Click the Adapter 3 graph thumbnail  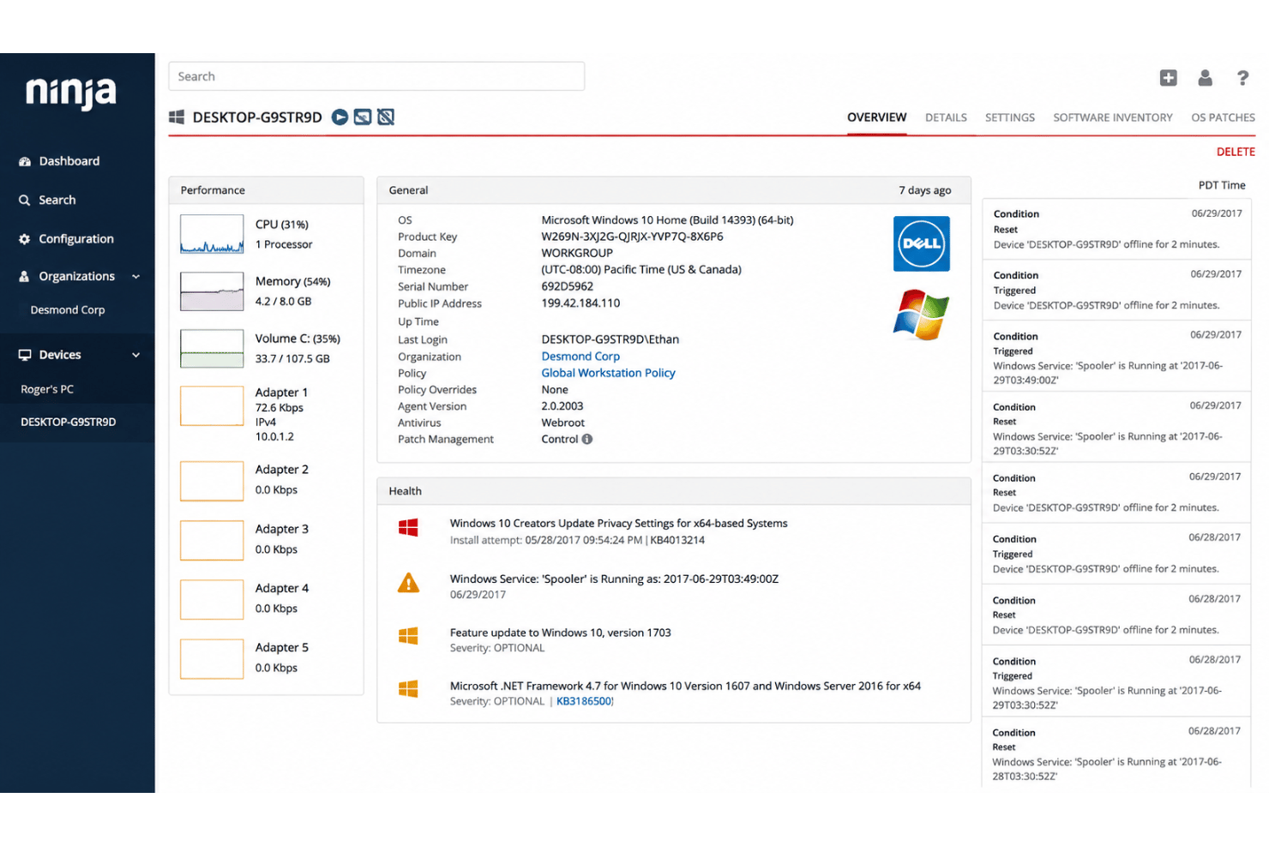click(212, 540)
